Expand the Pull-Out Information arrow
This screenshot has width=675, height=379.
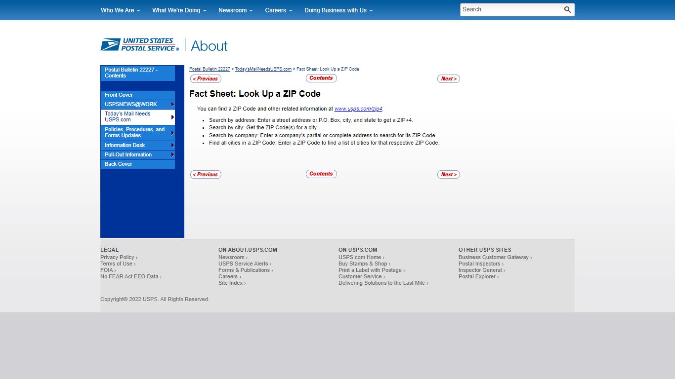[172, 155]
